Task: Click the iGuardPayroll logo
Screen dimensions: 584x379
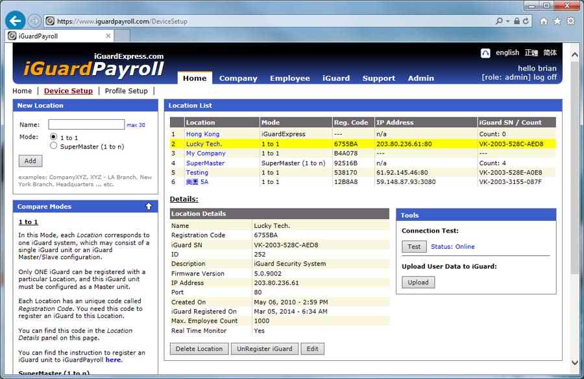Action: point(94,66)
